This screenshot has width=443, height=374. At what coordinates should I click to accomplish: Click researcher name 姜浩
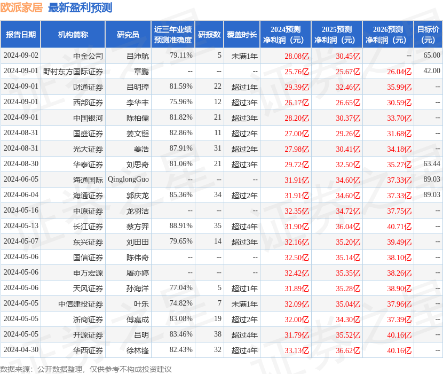point(141,149)
